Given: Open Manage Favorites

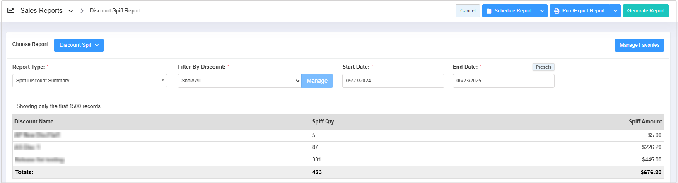Looking at the screenshot, I should (639, 45).
